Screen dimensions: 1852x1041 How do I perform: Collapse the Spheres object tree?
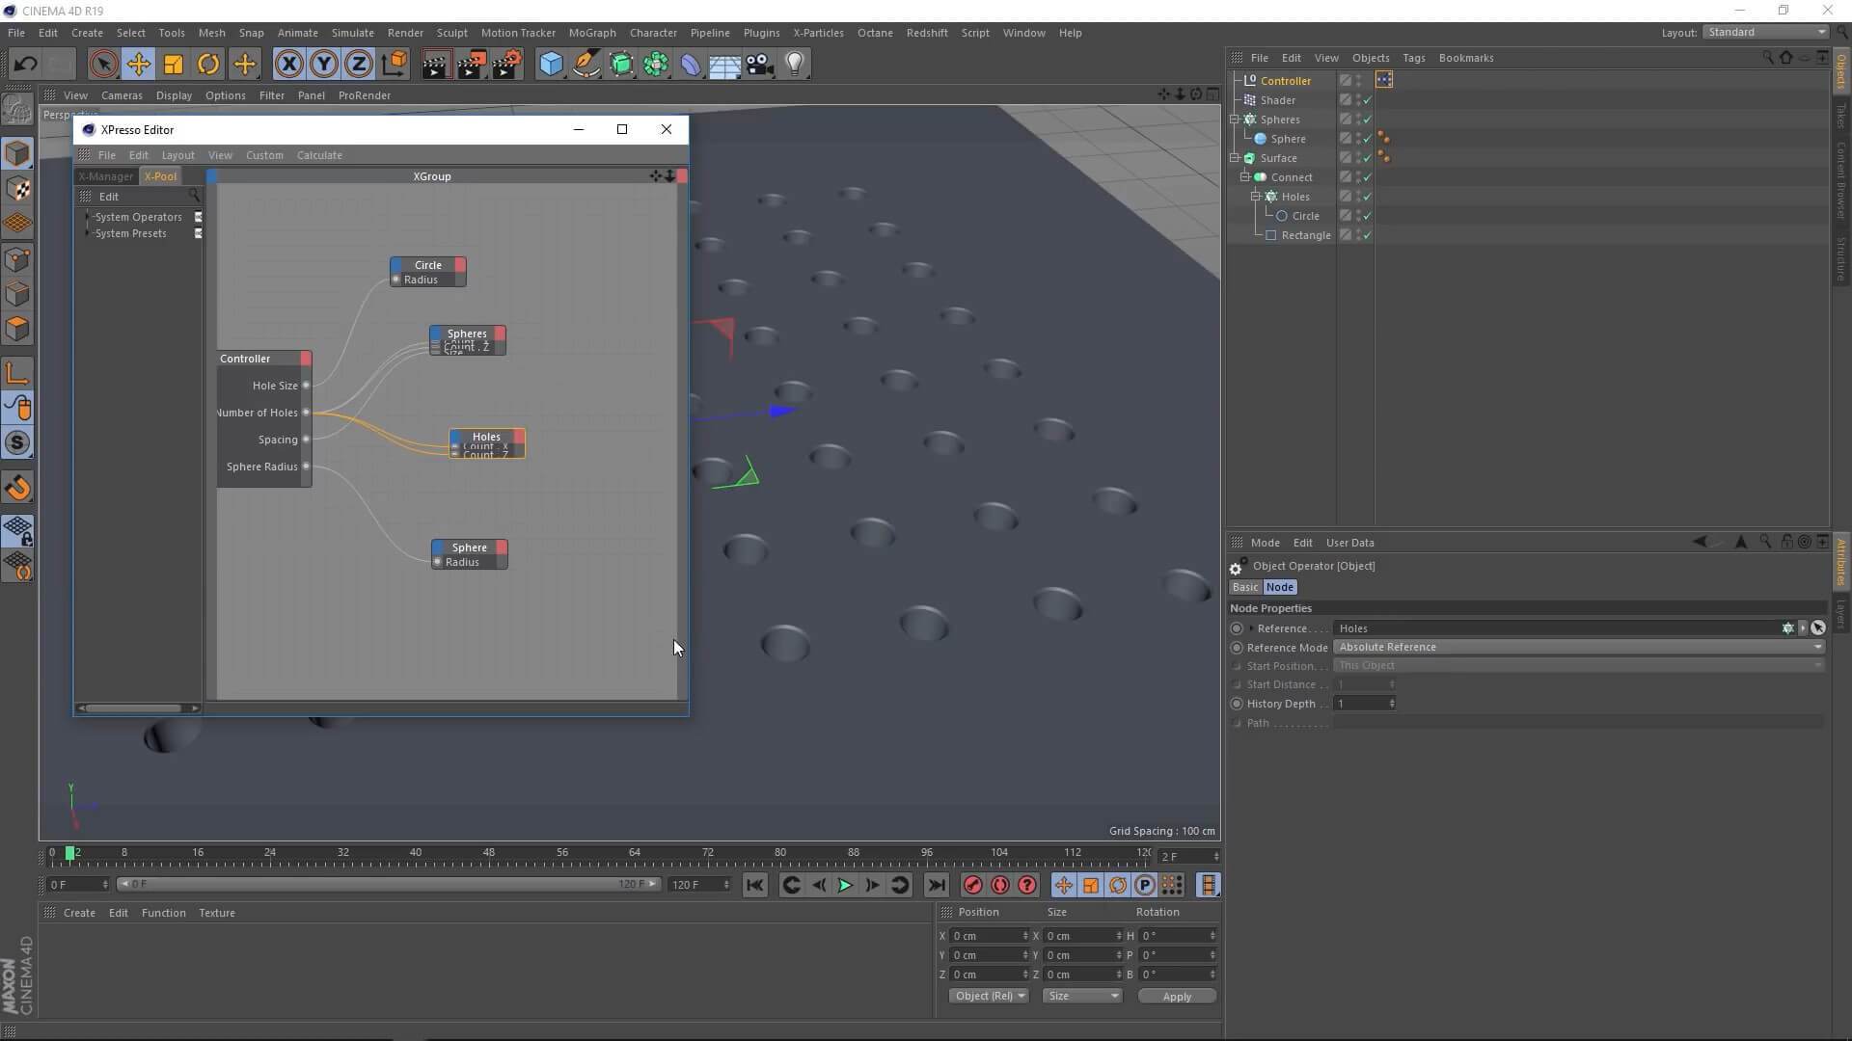1235,120
